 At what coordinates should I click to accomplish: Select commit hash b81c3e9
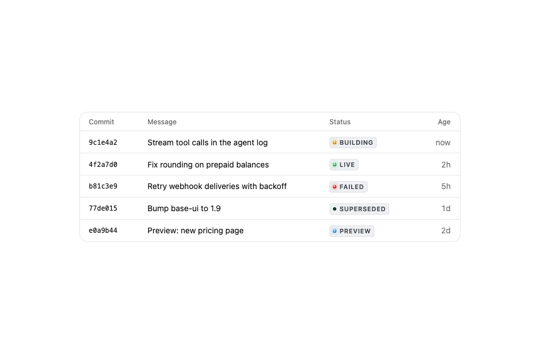pyautogui.click(x=103, y=186)
